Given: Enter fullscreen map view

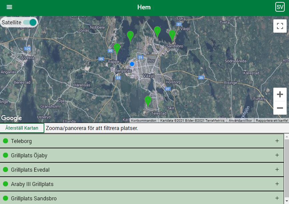Looking at the screenshot, I should pos(280,26).
